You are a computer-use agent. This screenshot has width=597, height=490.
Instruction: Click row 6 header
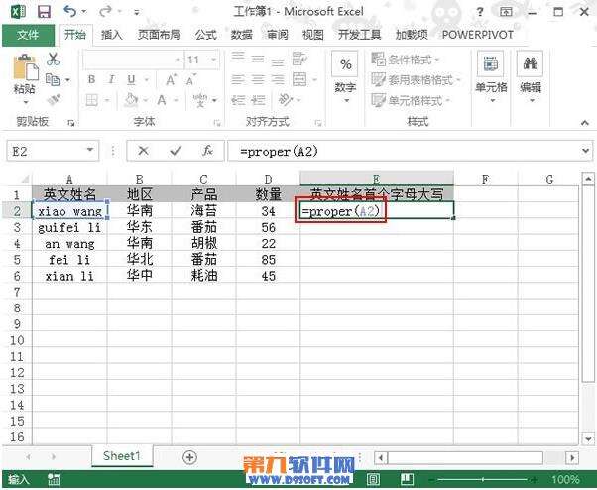pos(17,276)
